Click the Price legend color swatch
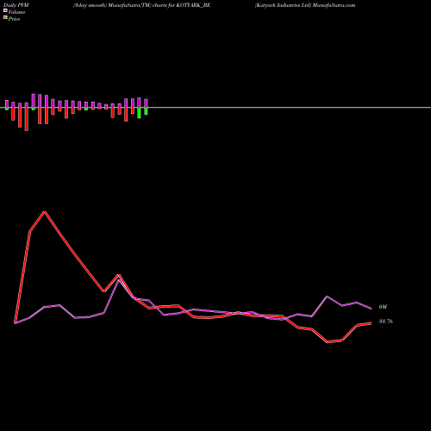Viewport: 431px width, 431px height. (x=5, y=18)
